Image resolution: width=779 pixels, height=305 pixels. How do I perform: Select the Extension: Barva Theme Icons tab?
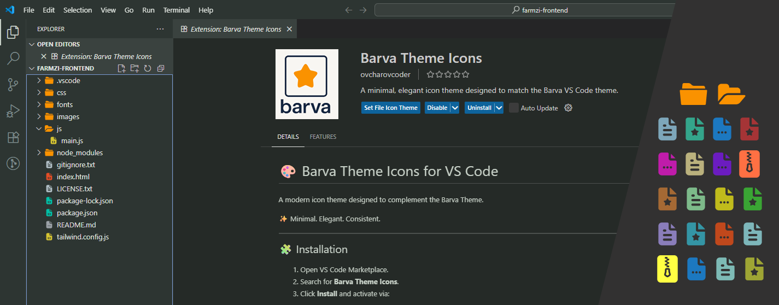pos(236,29)
